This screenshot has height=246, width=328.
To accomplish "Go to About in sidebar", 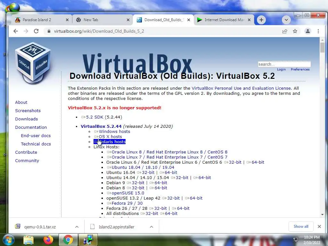I will click(21, 102).
